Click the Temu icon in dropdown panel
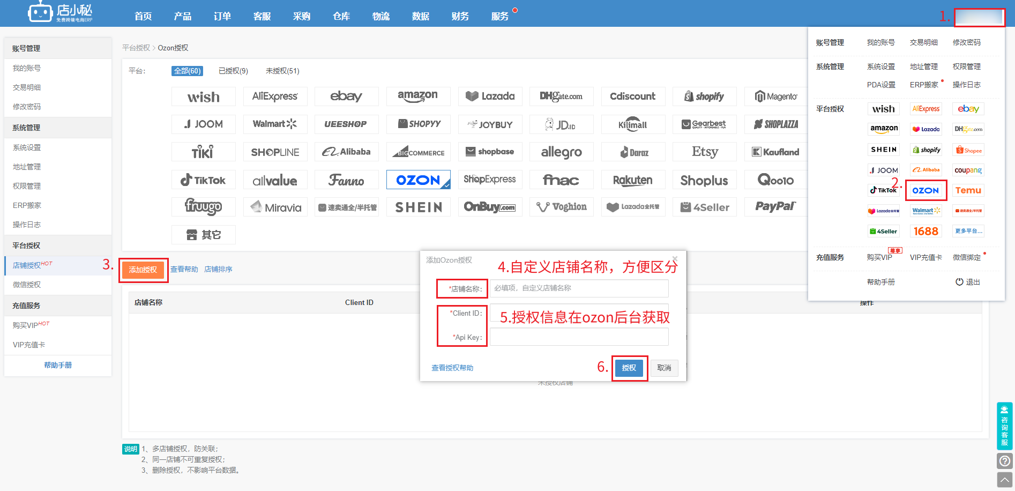This screenshot has width=1015, height=491. click(x=968, y=190)
